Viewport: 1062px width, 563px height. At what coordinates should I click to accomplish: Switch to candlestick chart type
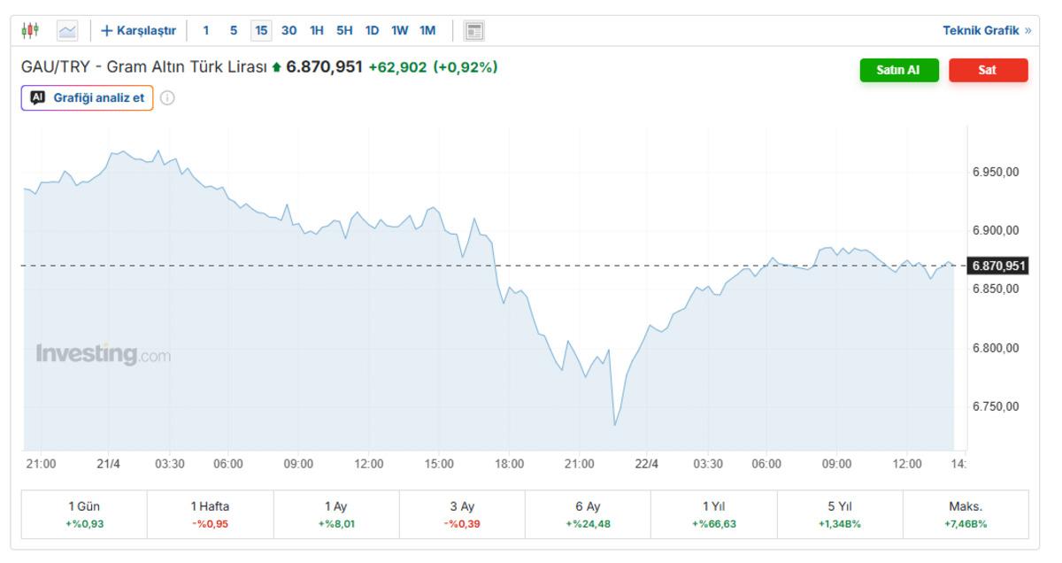click(x=30, y=31)
